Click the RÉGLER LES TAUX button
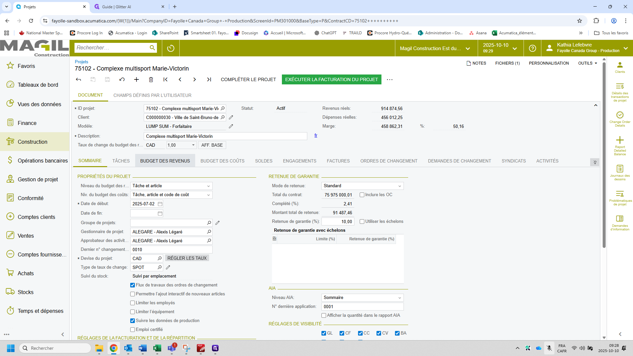The height and width of the screenshot is (356, 633). click(187, 258)
